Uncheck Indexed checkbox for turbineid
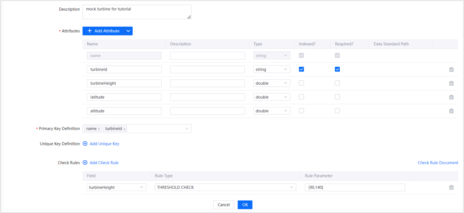This screenshot has width=464, height=213. 301,69
